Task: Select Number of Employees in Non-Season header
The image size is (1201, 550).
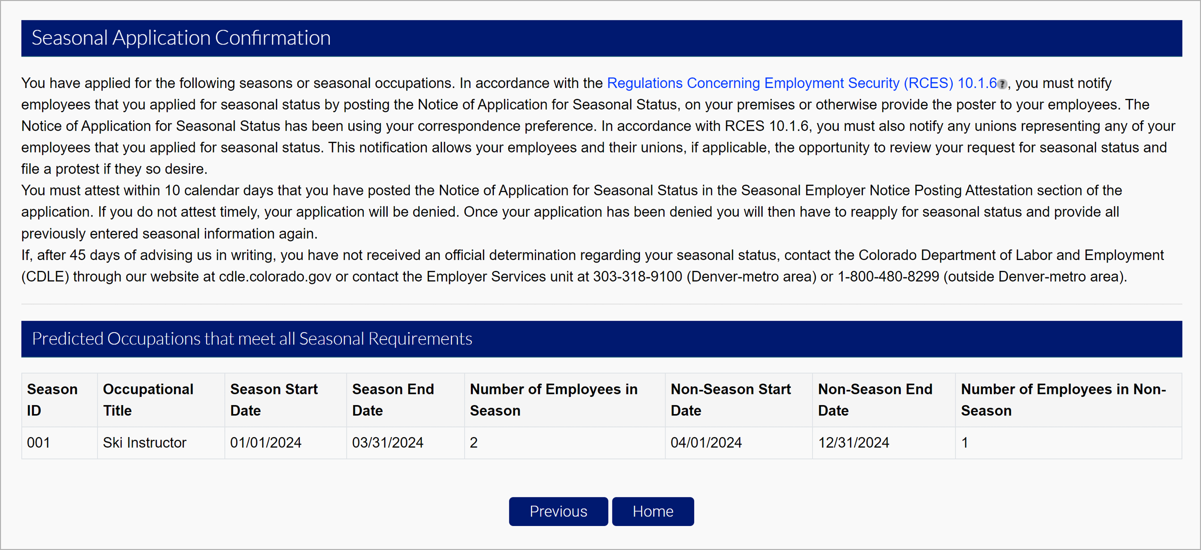Action: pyautogui.click(x=1063, y=399)
